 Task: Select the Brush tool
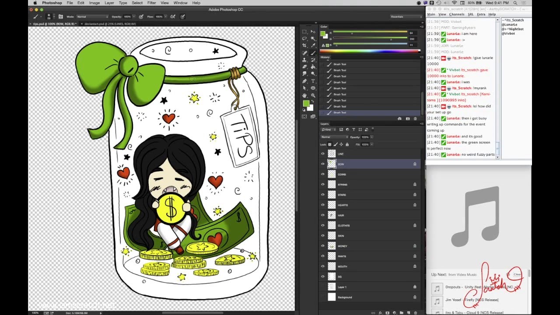pos(313,53)
